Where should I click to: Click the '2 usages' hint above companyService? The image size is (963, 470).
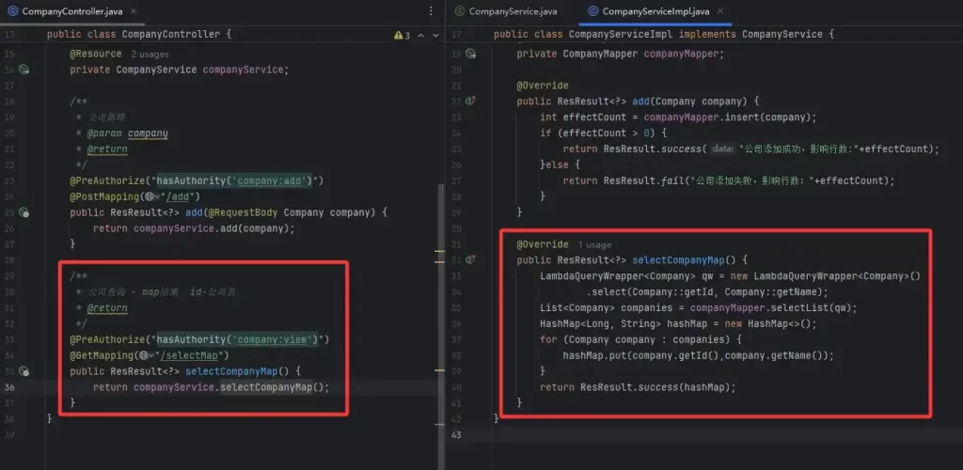149,55
